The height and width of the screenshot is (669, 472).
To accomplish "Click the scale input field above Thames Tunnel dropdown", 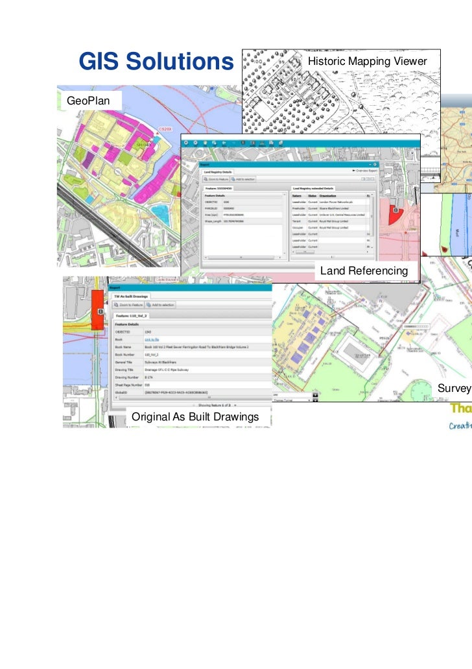I will tap(292, 395).
